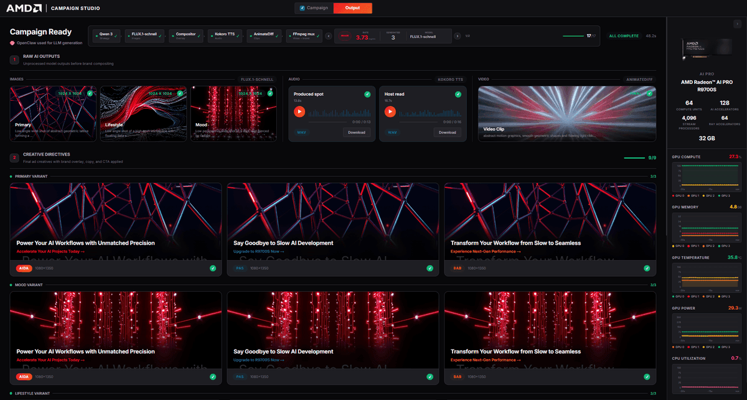Click the step 2 Creative Directives badge

point(14,157)
